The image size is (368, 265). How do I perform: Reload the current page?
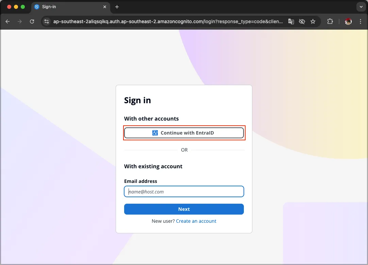32,21
